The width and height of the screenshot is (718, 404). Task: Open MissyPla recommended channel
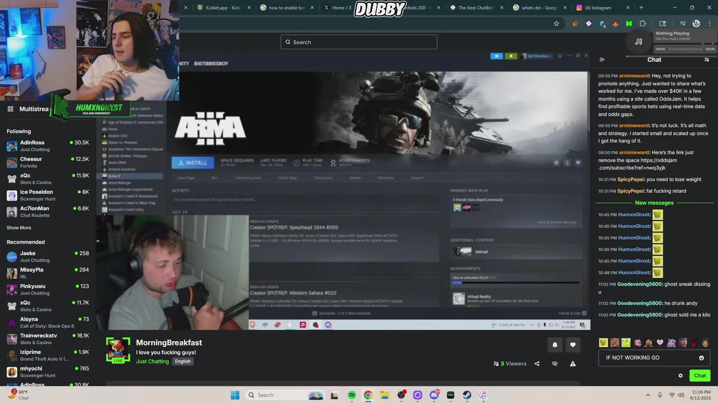(48, 273)
